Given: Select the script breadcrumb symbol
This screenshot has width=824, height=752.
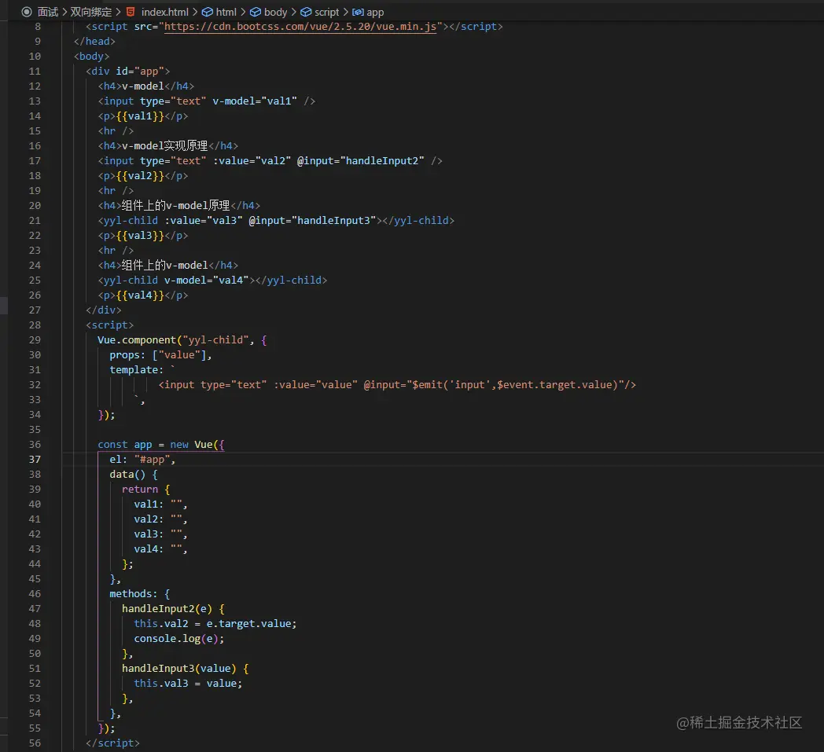Looking at the screenshot, I should [x=326, y=12].
